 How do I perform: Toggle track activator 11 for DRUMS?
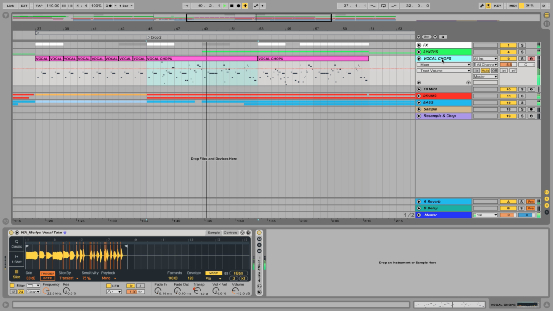(508, 96)
